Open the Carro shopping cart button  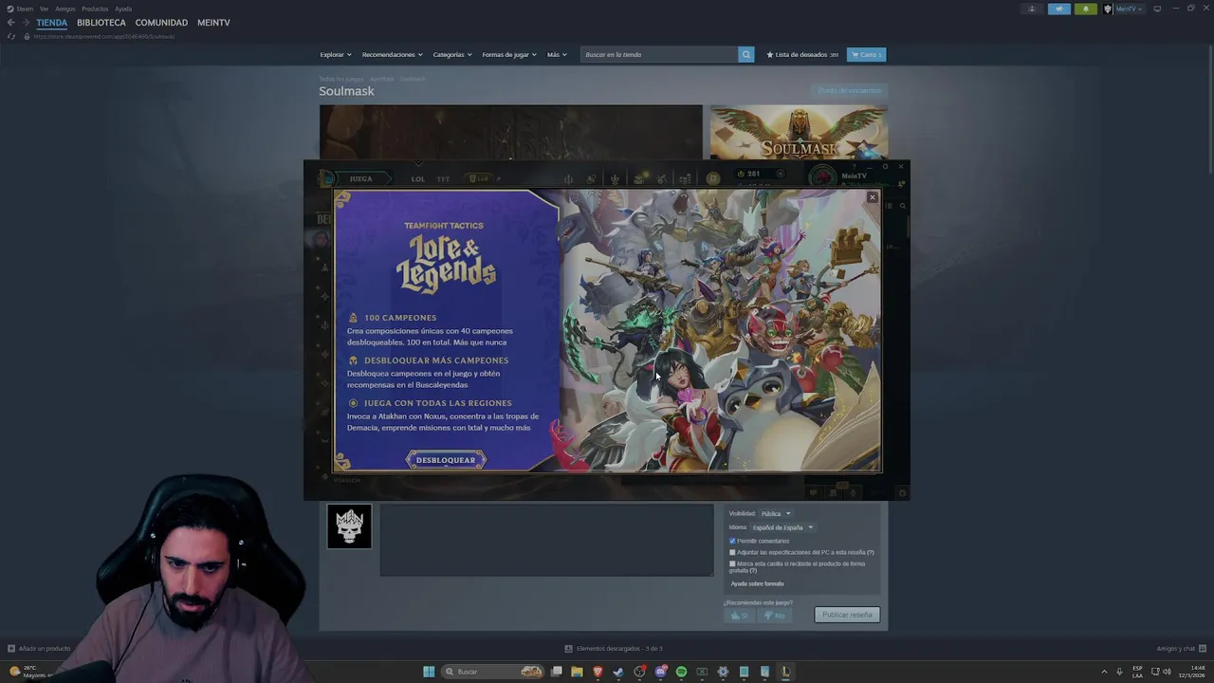pos(866,55)
